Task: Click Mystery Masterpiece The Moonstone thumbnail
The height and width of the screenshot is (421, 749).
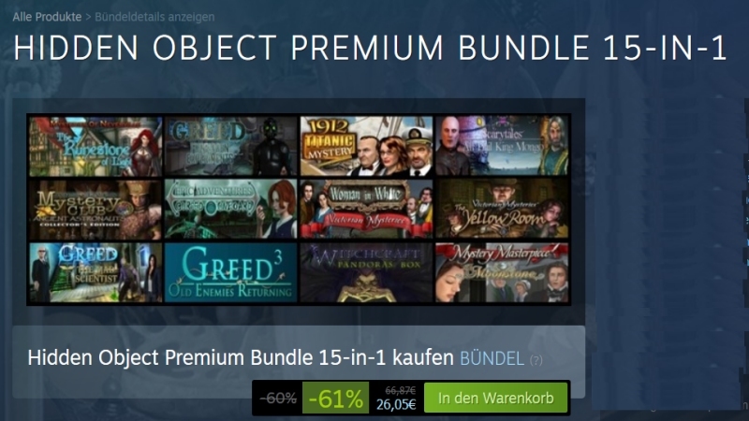Action: (x=502, y=272)
